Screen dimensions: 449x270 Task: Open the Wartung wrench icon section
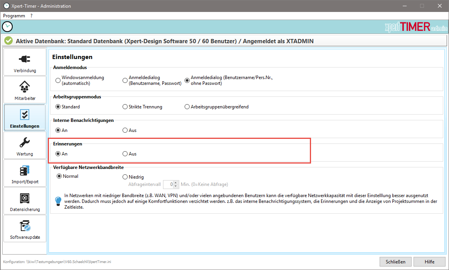point(25,142)
